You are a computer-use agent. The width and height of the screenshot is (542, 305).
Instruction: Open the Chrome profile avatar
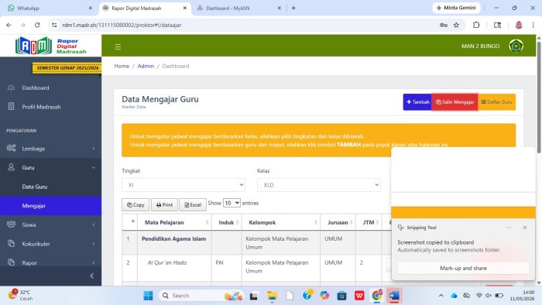pos(519,25)
